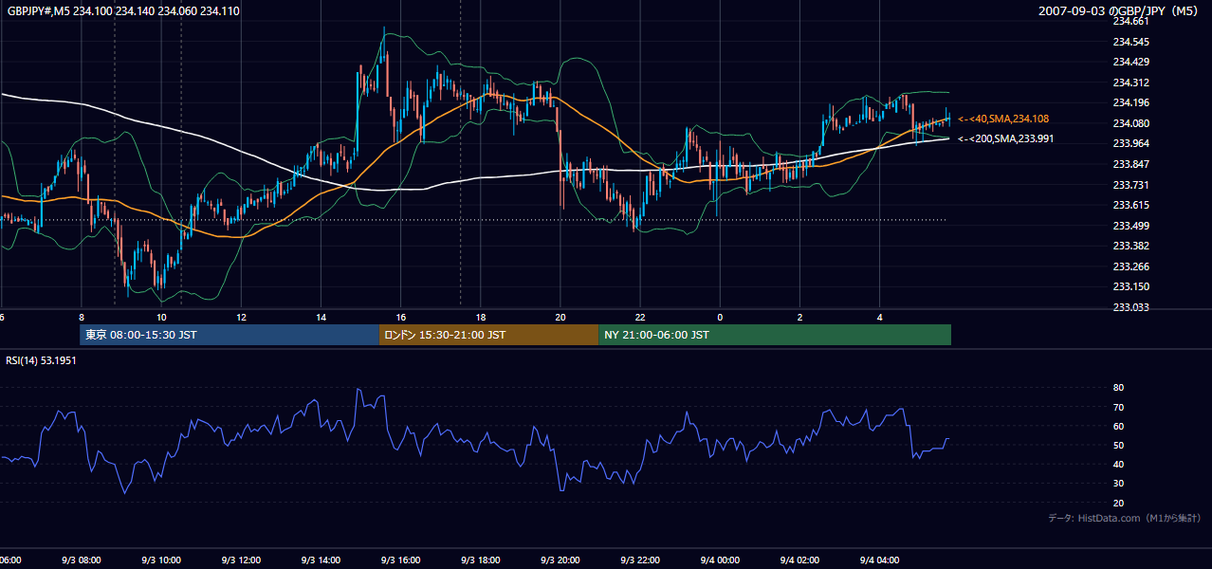Select the 200 SMA 233.991 white label

pos(1006,138)
